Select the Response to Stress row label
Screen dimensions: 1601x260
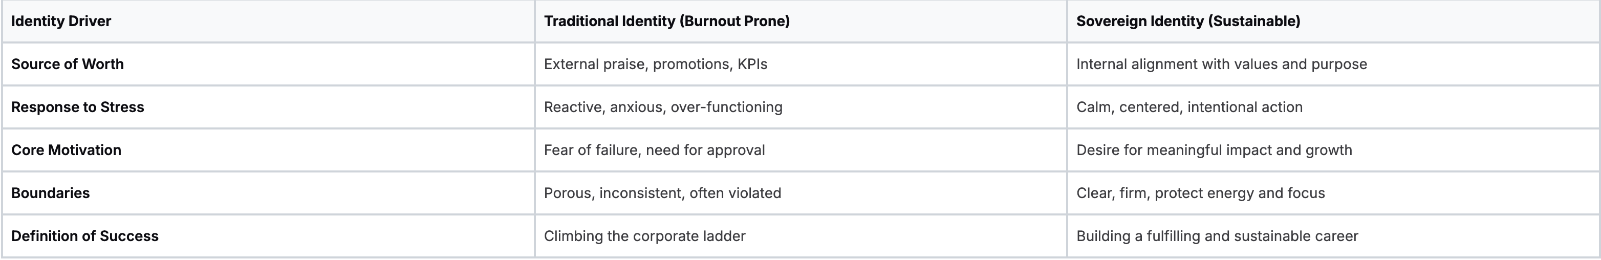pyautogui.click(x=77, y=107)
